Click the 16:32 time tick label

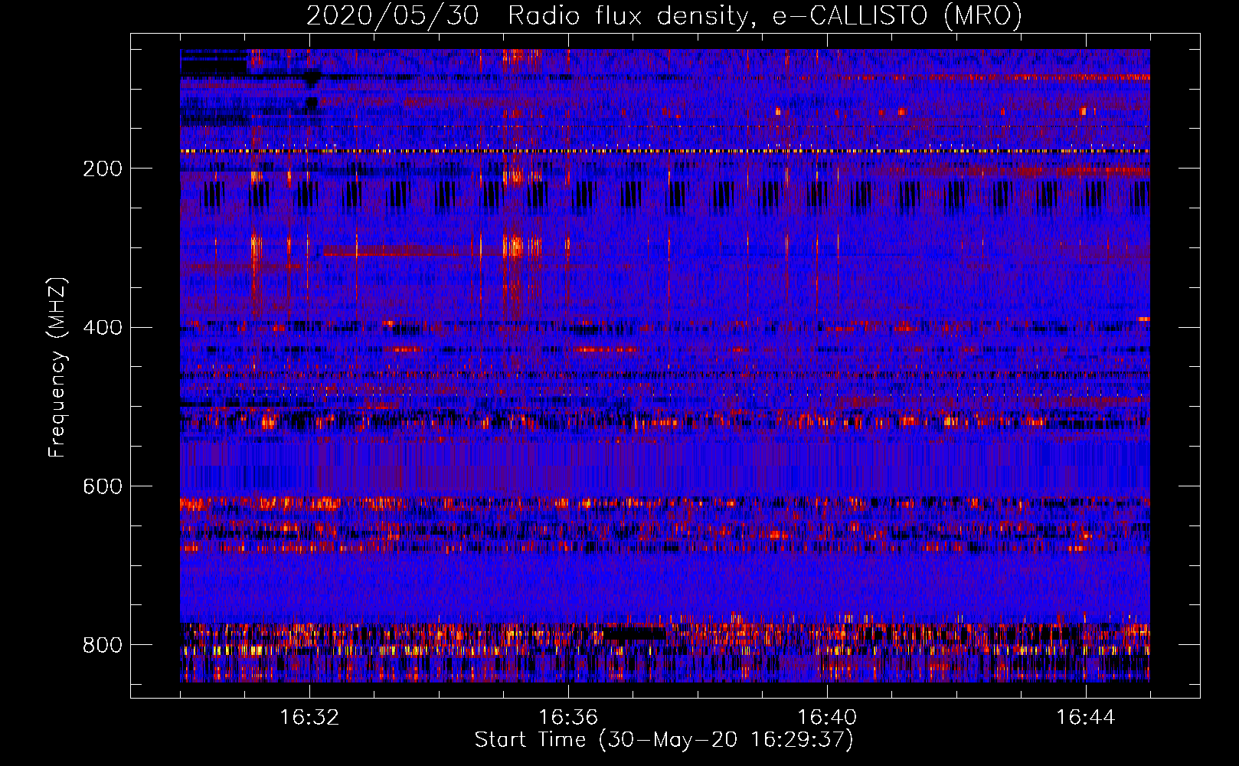pos(309,718)
